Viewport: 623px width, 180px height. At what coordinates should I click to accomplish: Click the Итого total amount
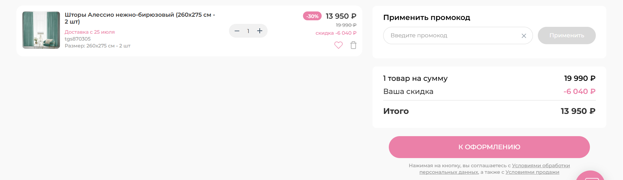point(578,111)
